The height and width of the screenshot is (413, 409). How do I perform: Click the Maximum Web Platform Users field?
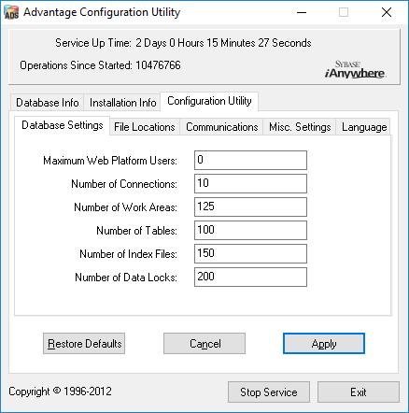click(x=250, y=160)
